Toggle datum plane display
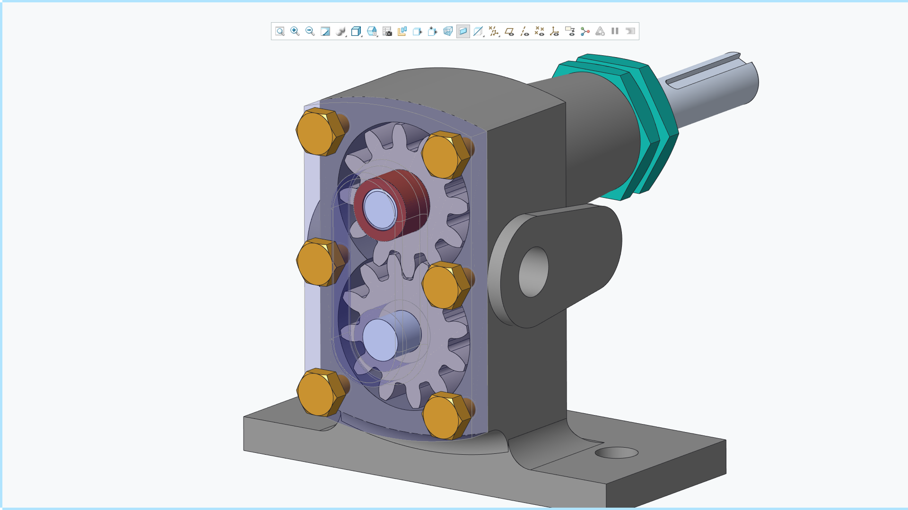The image size is (908, 510). pos(509,31)
